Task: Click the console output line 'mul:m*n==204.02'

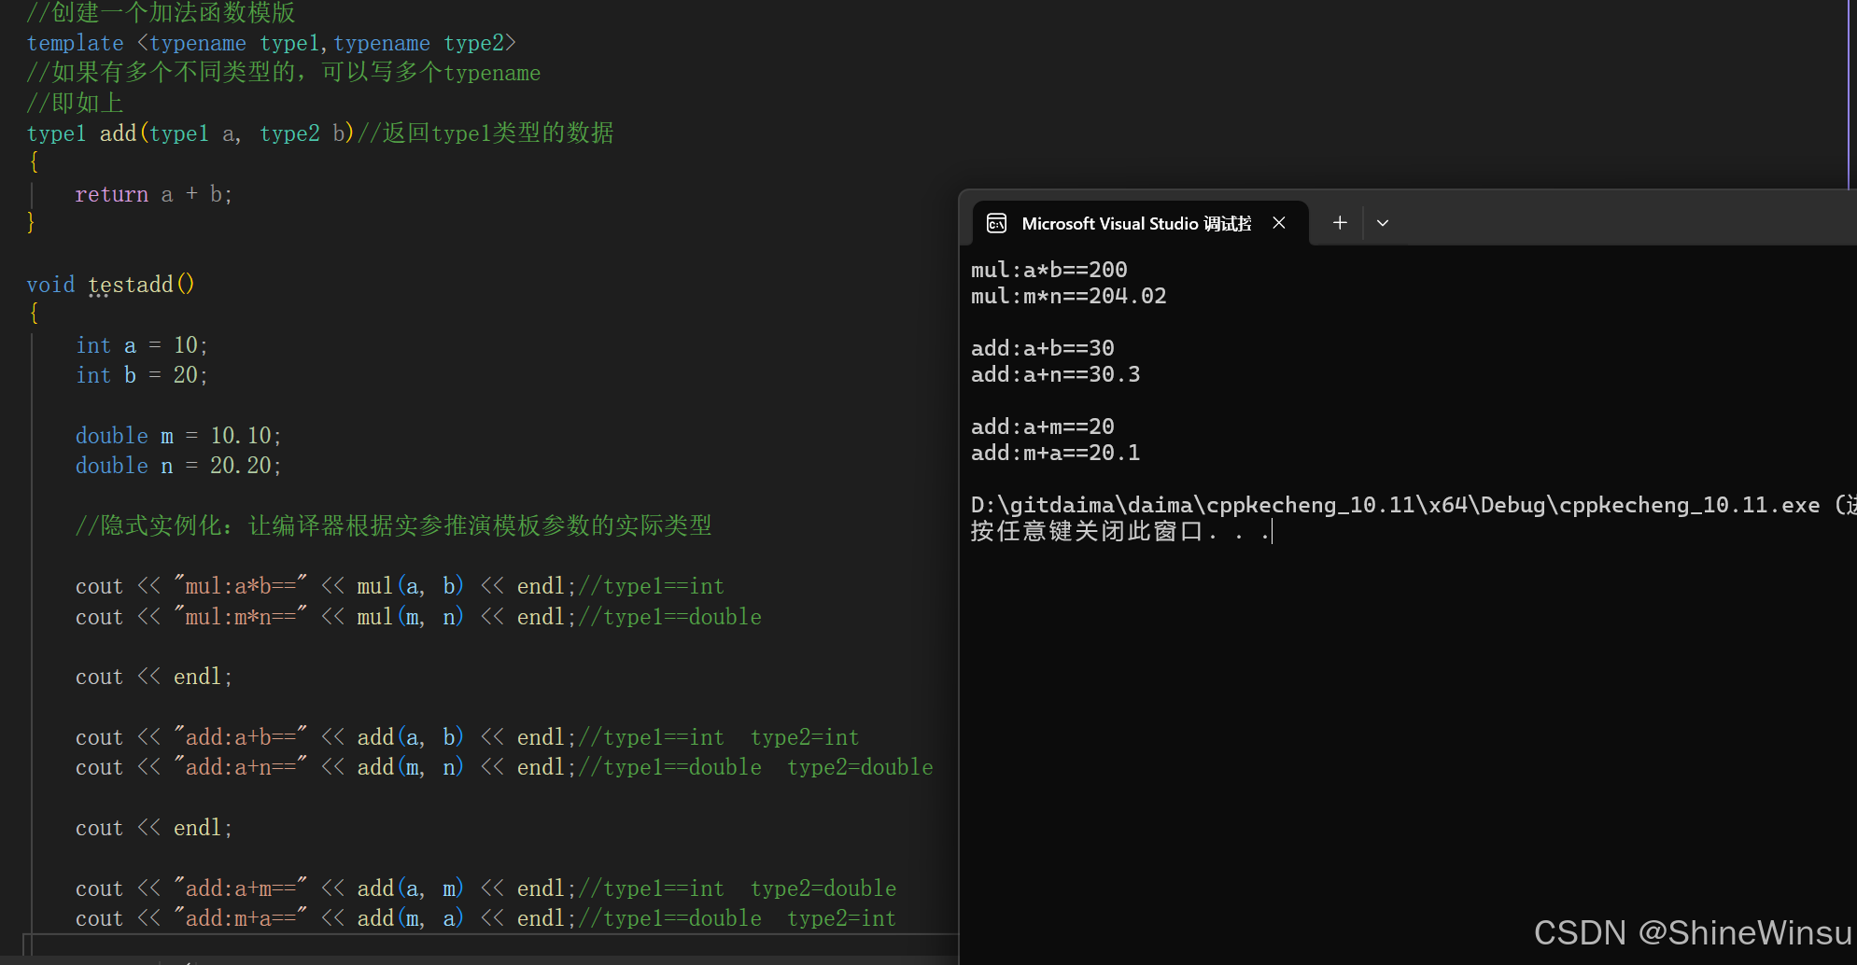Action: coord(1068,296)
